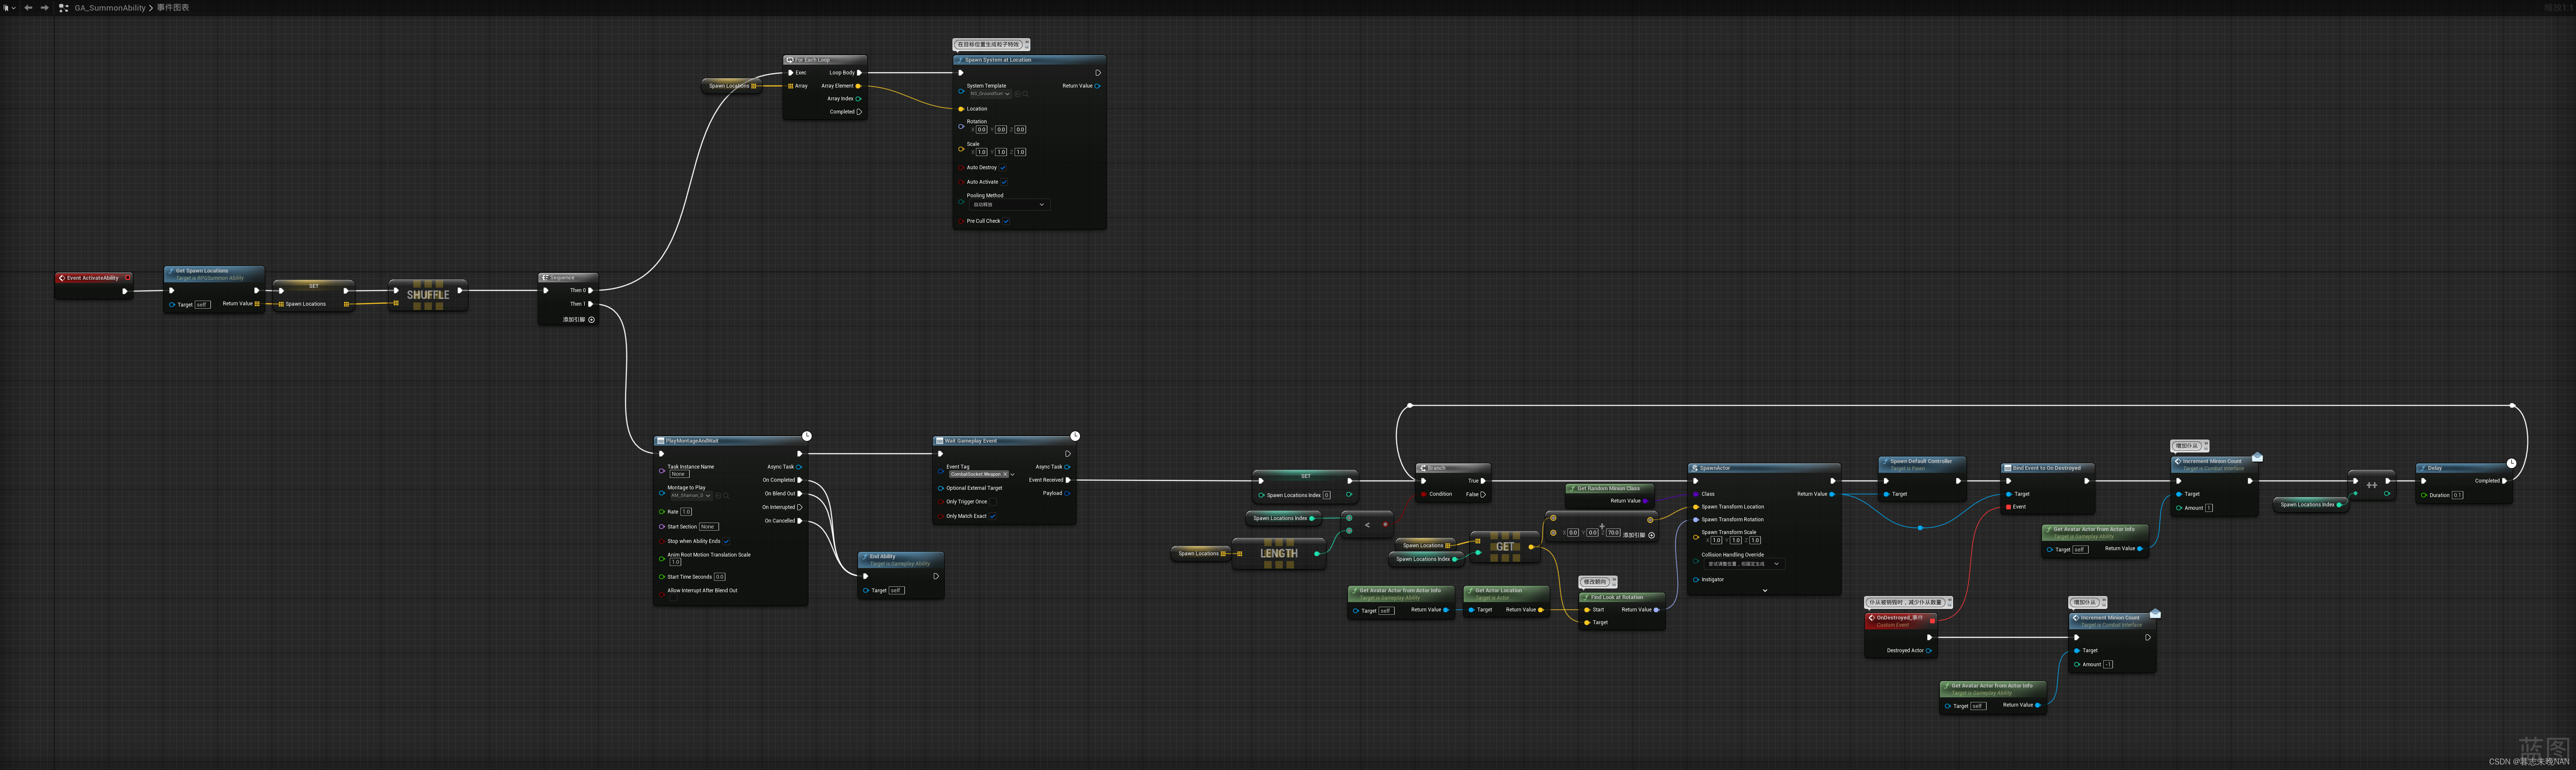Image resolution: width=2576 pixels, height=770 pixels.
Task: Click GA_SummonAbility in the breadcrumb
Action: pos(110,8)
